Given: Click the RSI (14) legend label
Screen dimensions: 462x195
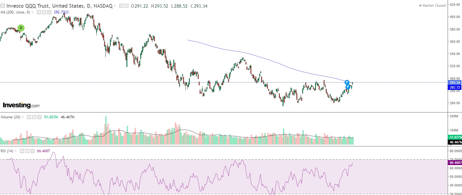Looking at the screenshot, I should (x=7, y=151).
